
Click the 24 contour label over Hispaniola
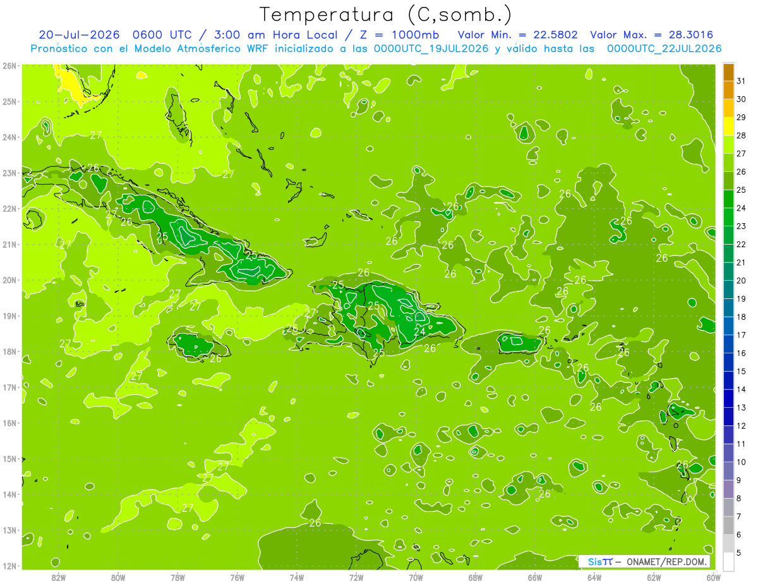tap(419, 331)
